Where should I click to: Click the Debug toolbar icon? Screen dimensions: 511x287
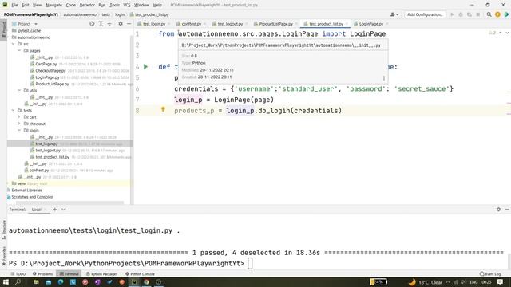[461, 14]
